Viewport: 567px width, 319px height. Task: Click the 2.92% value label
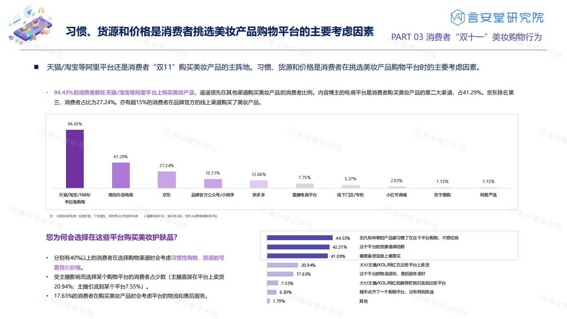[396, 181]
